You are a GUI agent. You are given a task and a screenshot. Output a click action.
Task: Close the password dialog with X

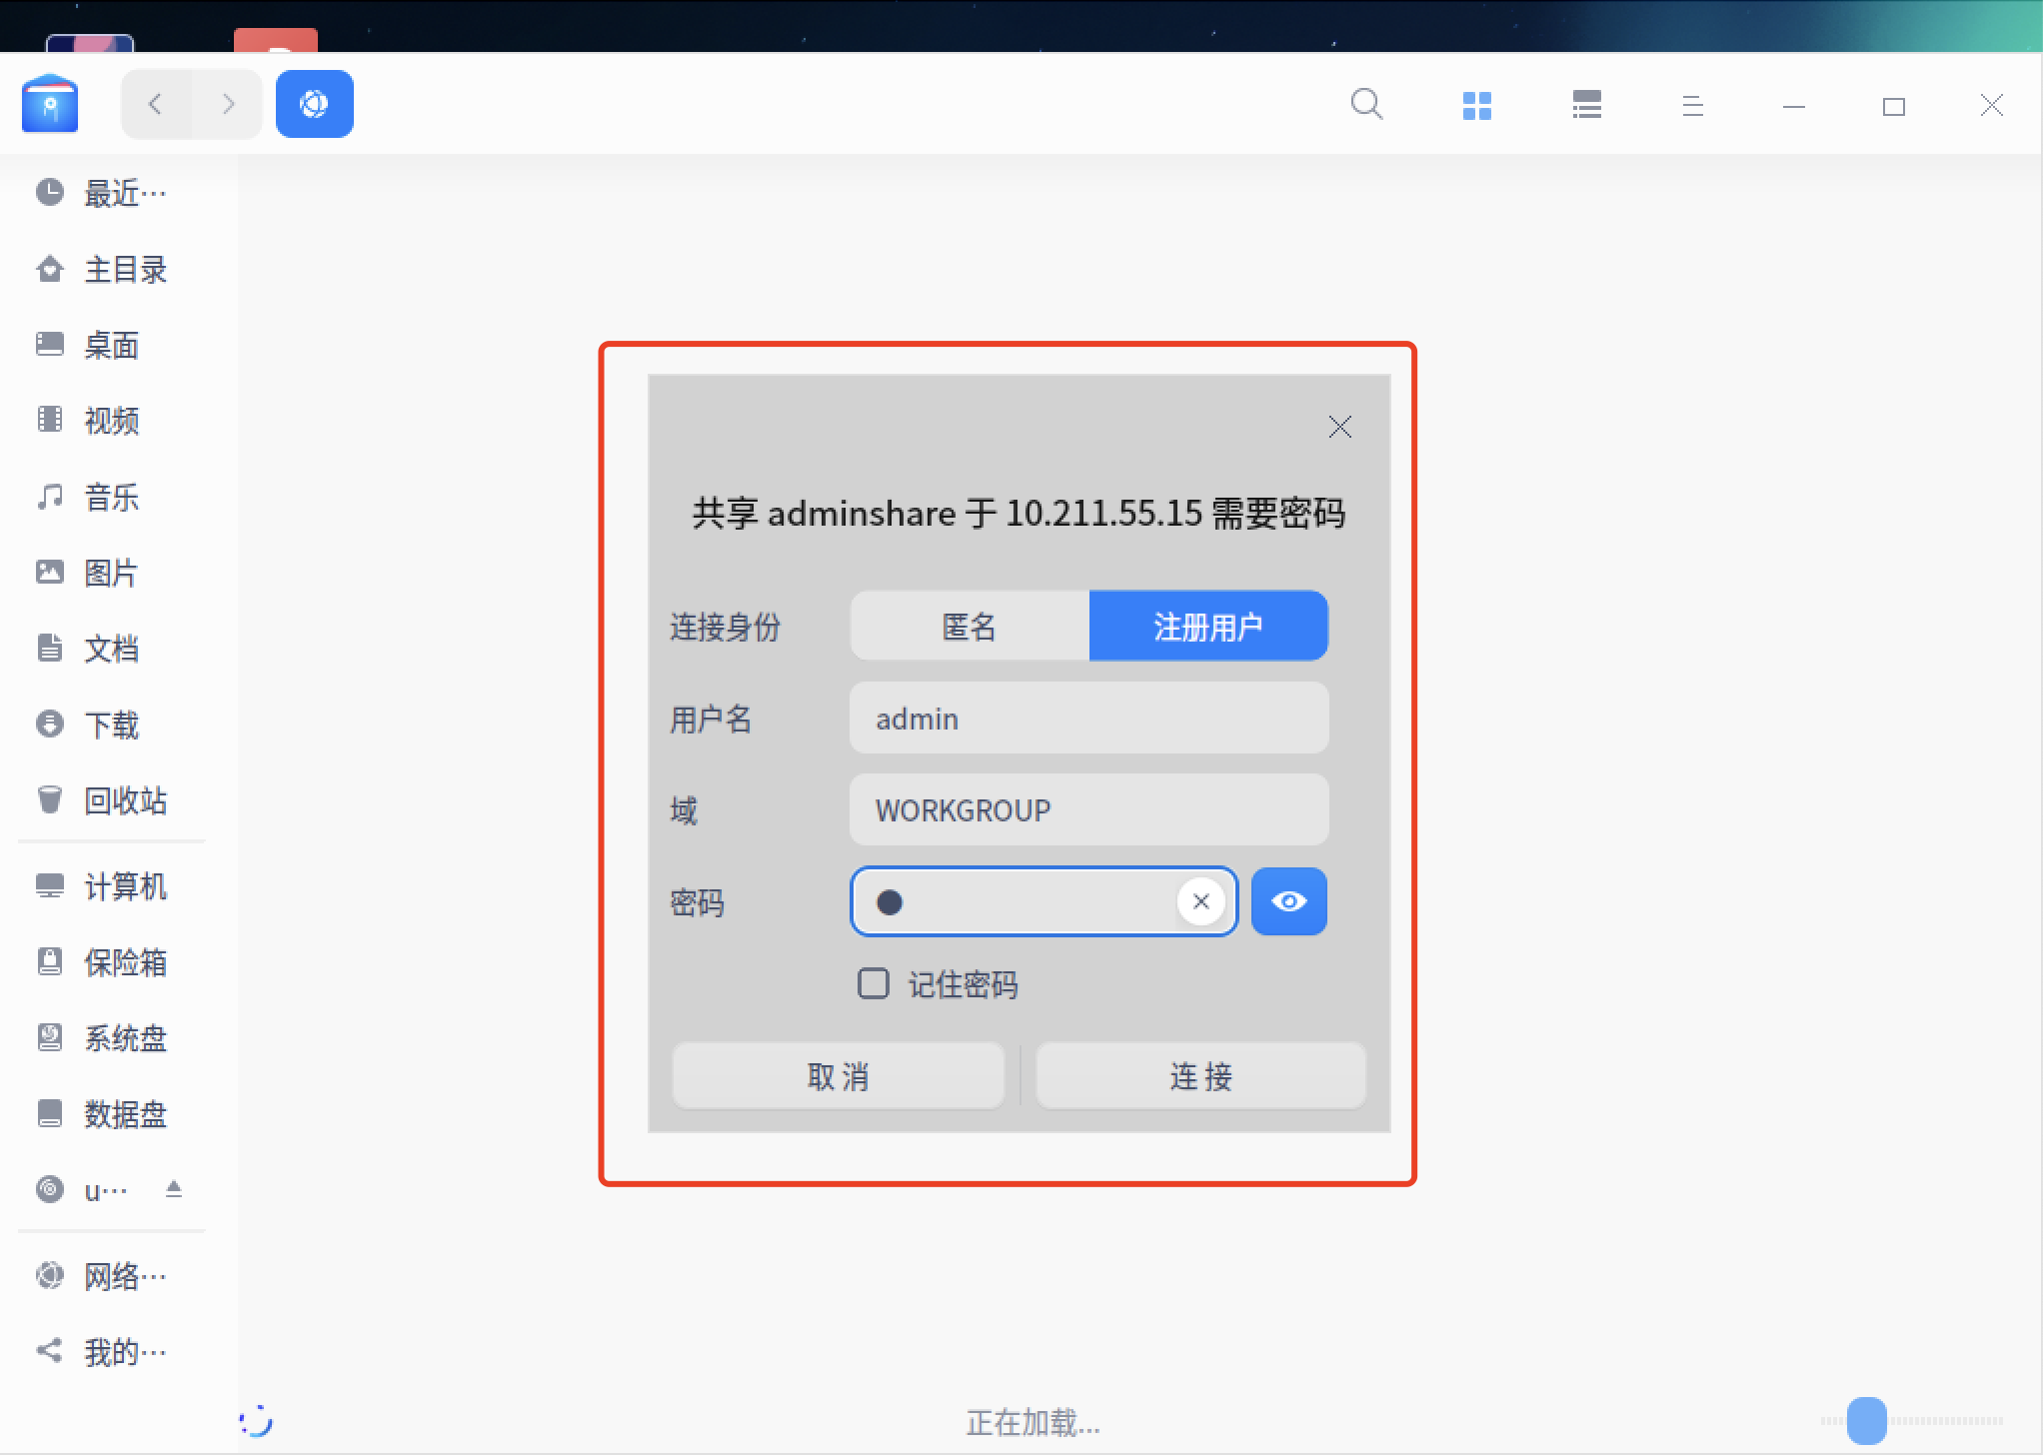click(1339, 428)
